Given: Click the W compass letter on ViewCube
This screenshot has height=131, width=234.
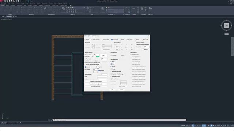Looking at the screenshot, I should pyautogui.click(x=221, y=25).
